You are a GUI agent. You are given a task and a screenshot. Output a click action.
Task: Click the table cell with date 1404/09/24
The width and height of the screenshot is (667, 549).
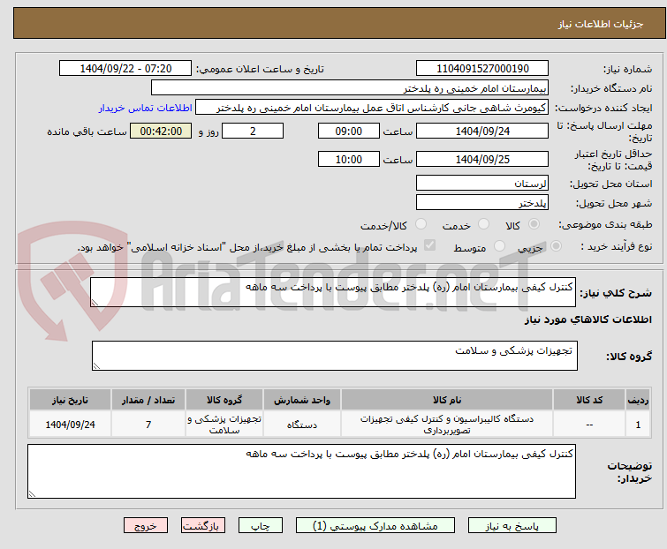pyautogui.click(x=70, y=424)
